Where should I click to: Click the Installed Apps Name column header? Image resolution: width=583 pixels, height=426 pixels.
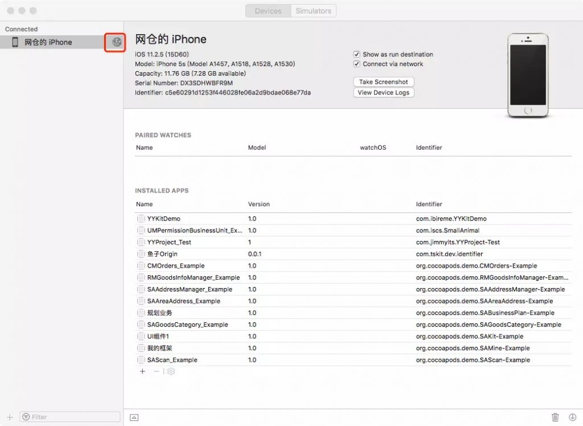pos(144,204)
